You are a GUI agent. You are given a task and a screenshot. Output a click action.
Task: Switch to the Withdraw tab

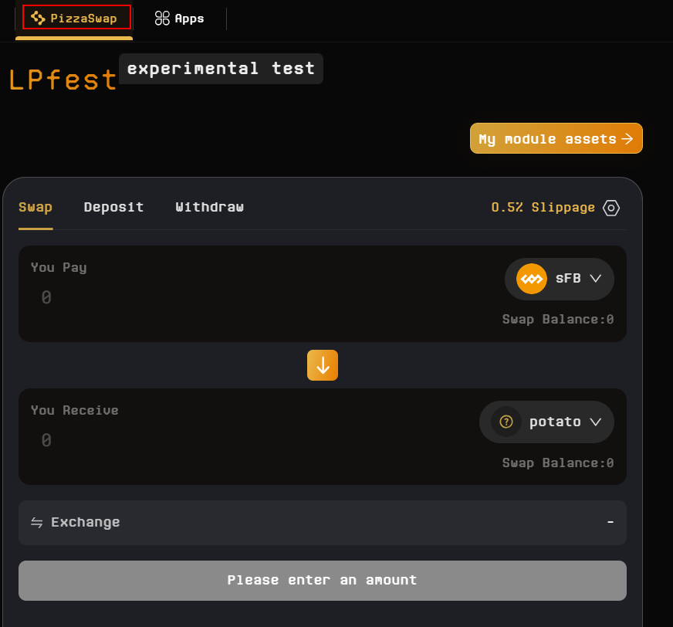point(209,207)
